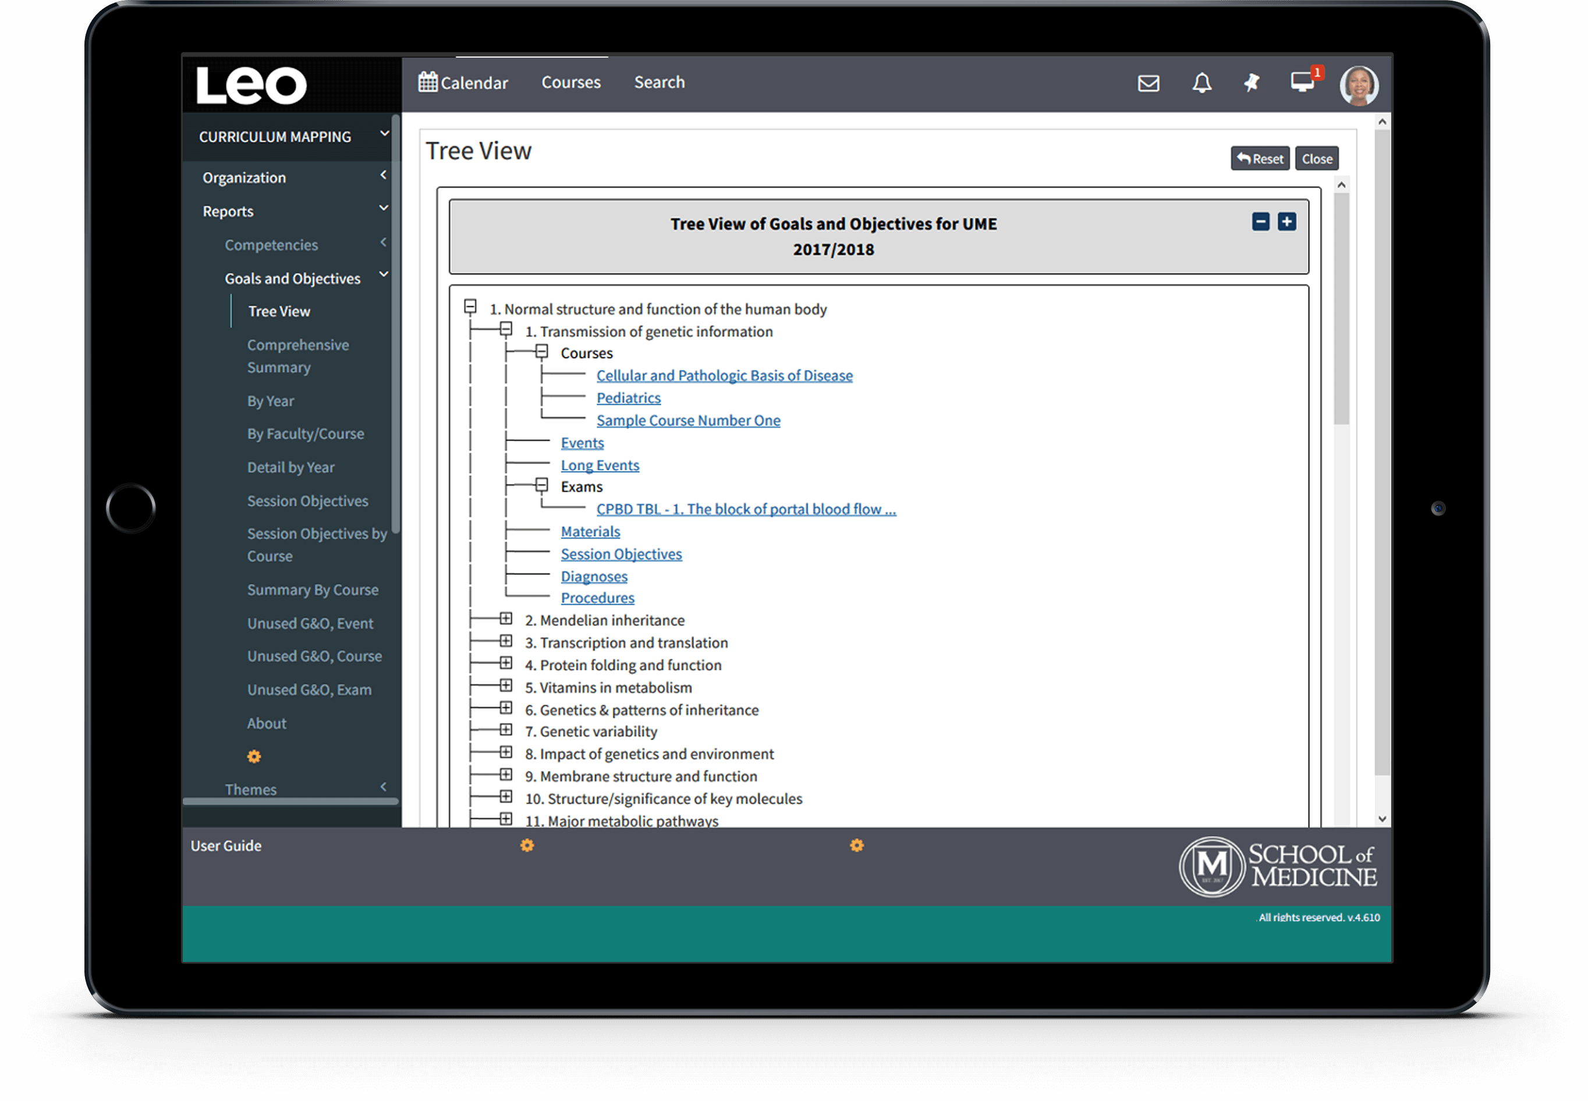Expand the Mendelian inheritance node
The width and height of the screenshot is (1588, 1101).
point(506,619)
